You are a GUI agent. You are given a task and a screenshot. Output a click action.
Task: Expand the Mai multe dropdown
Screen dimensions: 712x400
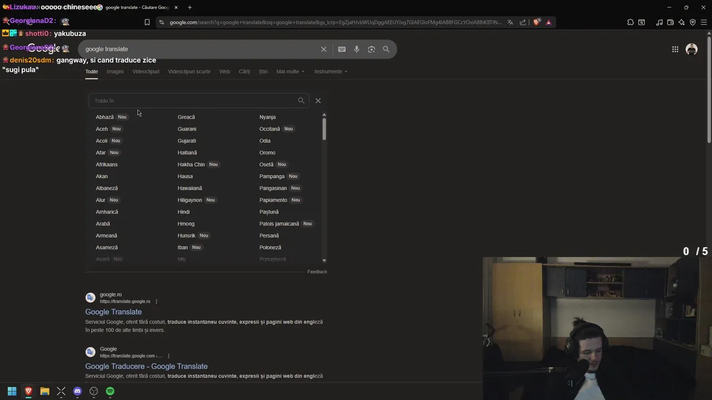coord(290,72)
